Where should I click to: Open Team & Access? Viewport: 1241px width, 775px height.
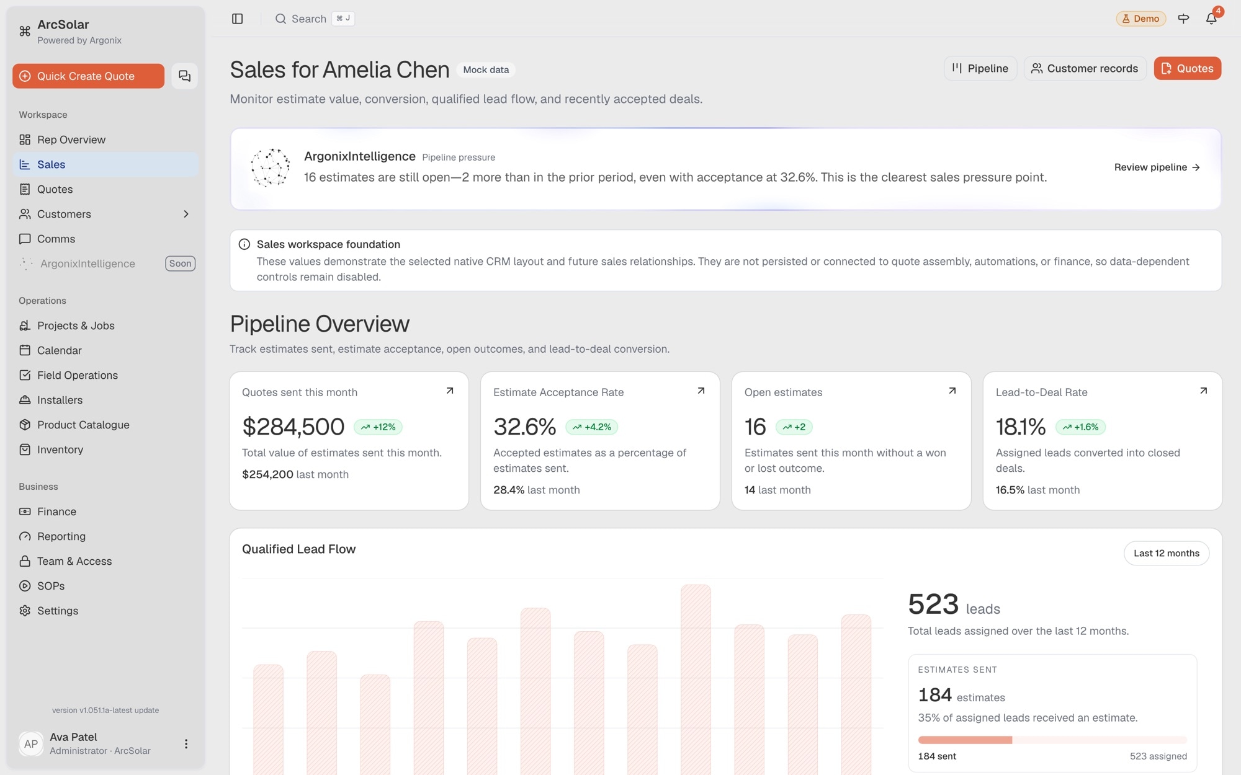click(x=105, y=561)
